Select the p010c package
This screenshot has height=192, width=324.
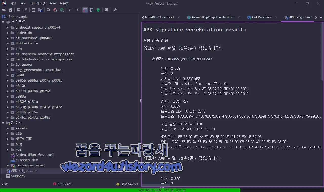(x=21, y=86)
